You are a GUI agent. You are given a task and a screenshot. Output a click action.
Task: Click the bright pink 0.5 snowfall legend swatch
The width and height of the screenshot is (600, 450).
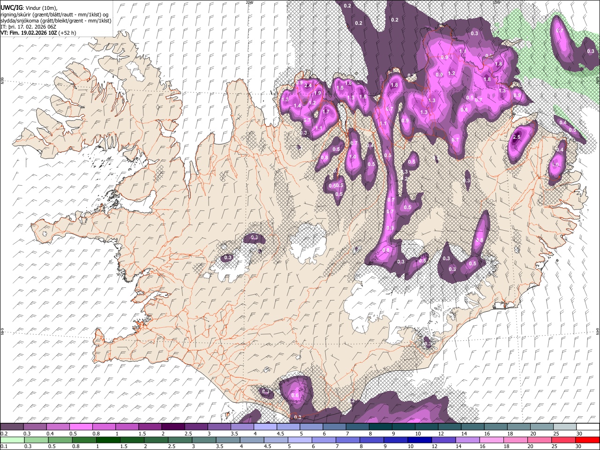pos(81,427)
